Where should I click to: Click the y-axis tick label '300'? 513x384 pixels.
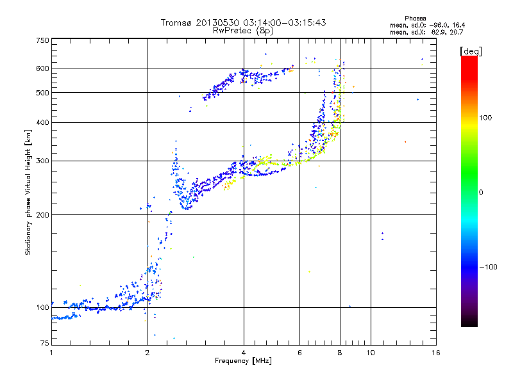42,161
